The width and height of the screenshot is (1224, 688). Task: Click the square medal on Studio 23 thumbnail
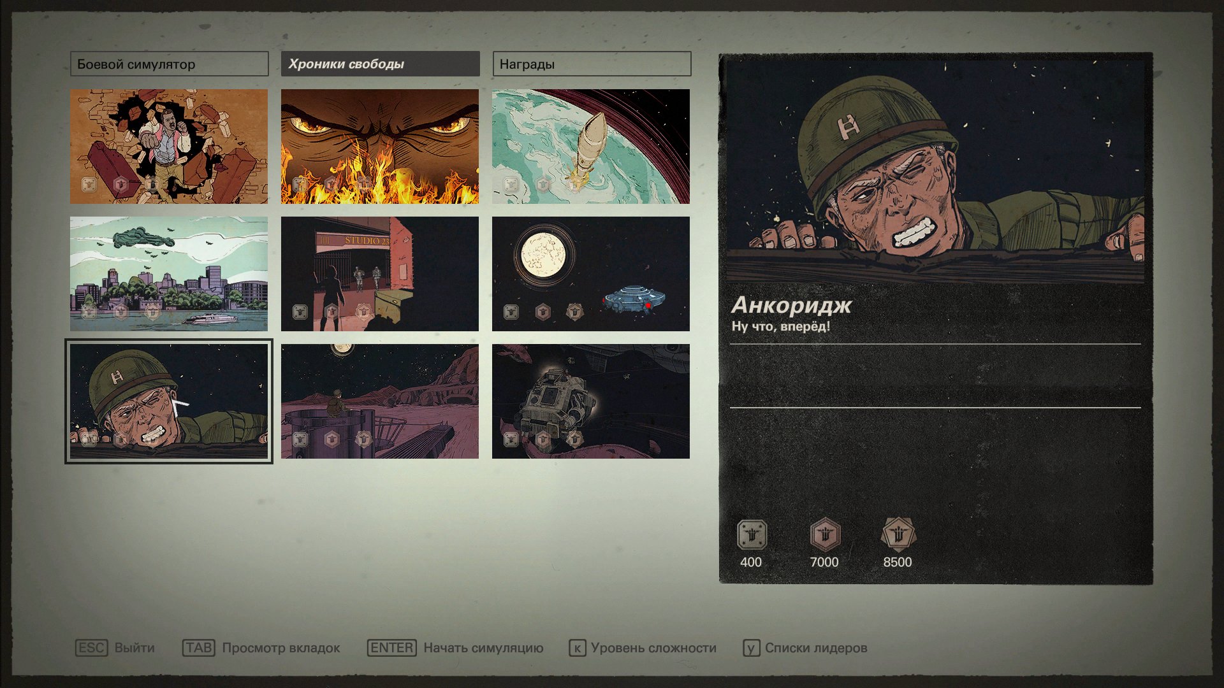point(300,312)
